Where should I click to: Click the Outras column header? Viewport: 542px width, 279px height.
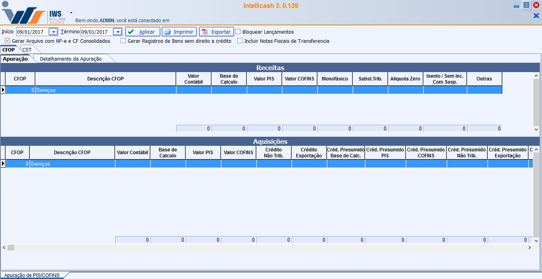[x=484, y=79]
